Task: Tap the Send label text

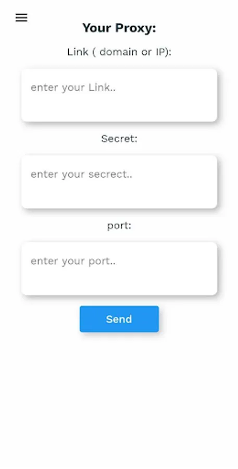Action: (x=119, y=319)
